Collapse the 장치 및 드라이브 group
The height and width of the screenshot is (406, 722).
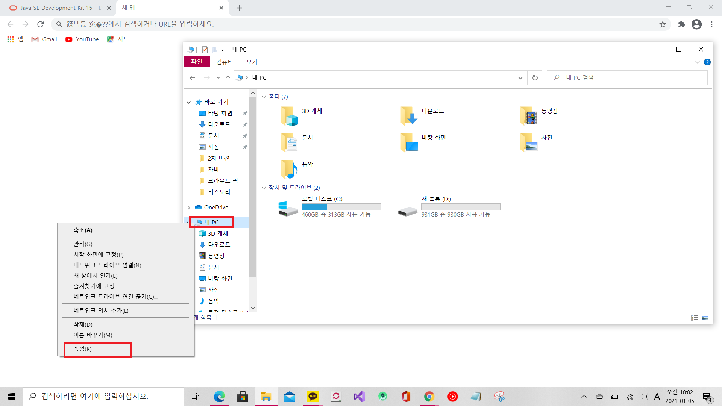click(x=264, y=188)
